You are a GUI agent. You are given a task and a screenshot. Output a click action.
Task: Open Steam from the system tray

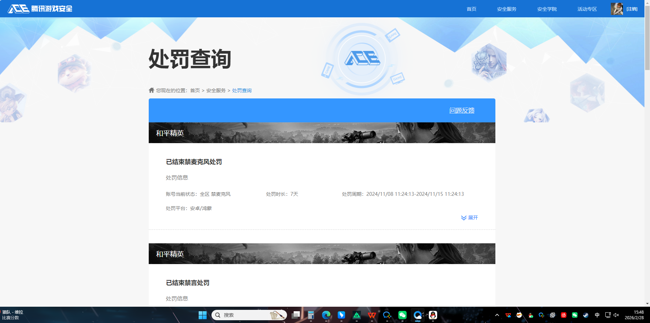pos(586,315)
